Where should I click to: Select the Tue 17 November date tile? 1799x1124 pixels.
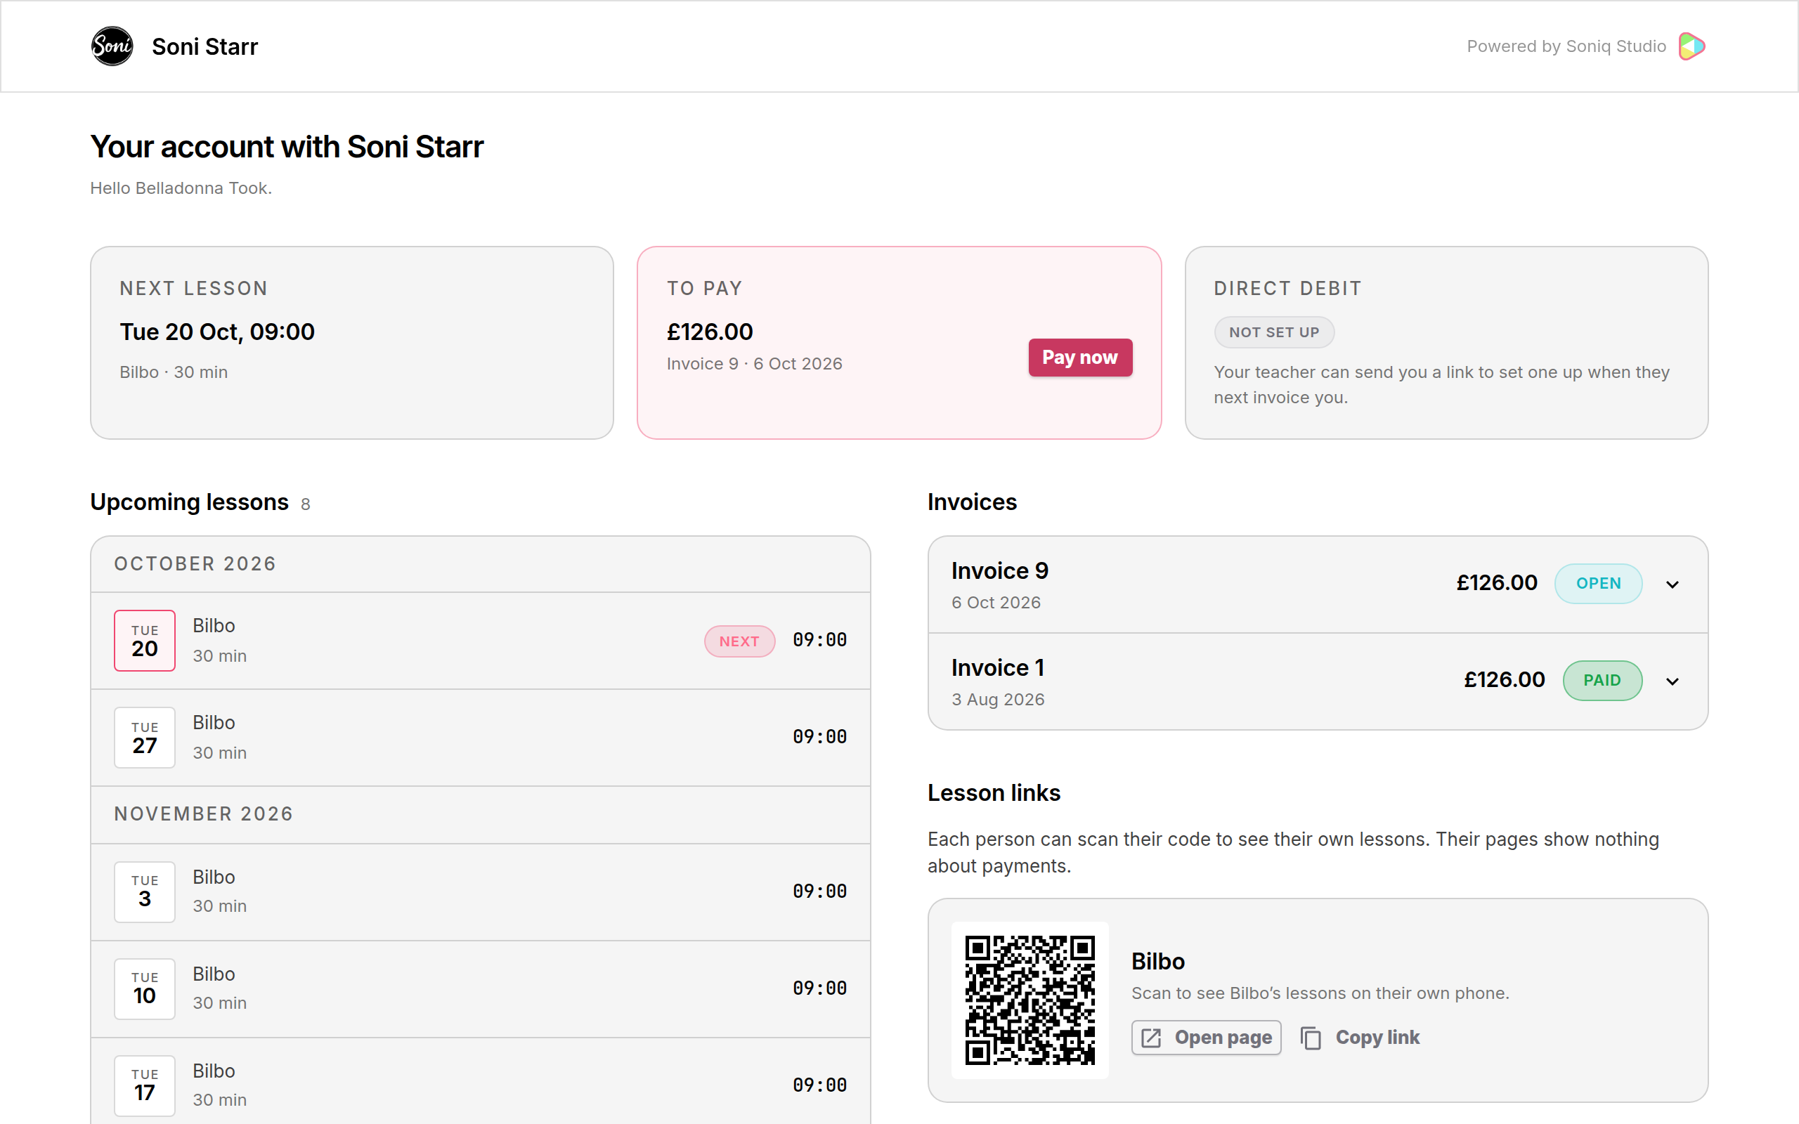tap(145, 1085)
